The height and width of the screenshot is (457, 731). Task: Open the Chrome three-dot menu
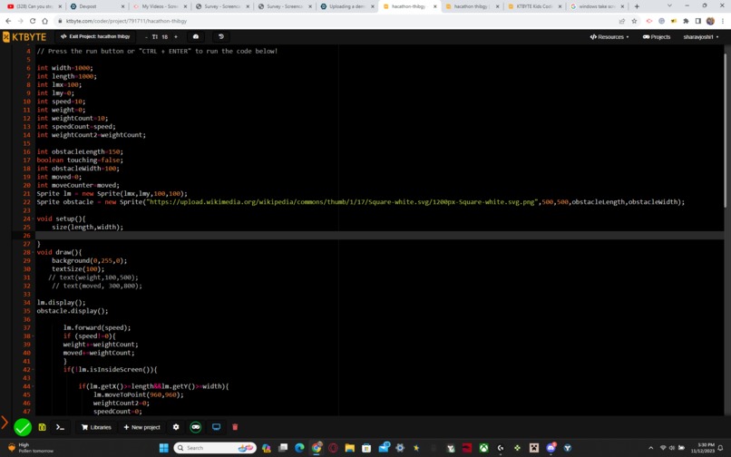tap(723, 21)
